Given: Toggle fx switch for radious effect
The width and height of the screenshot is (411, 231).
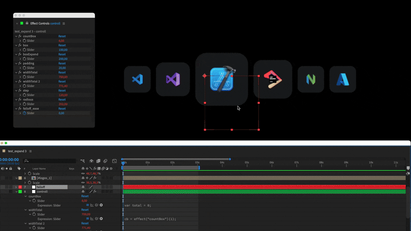Looking at the screenshot, I should tap(20, 100).
